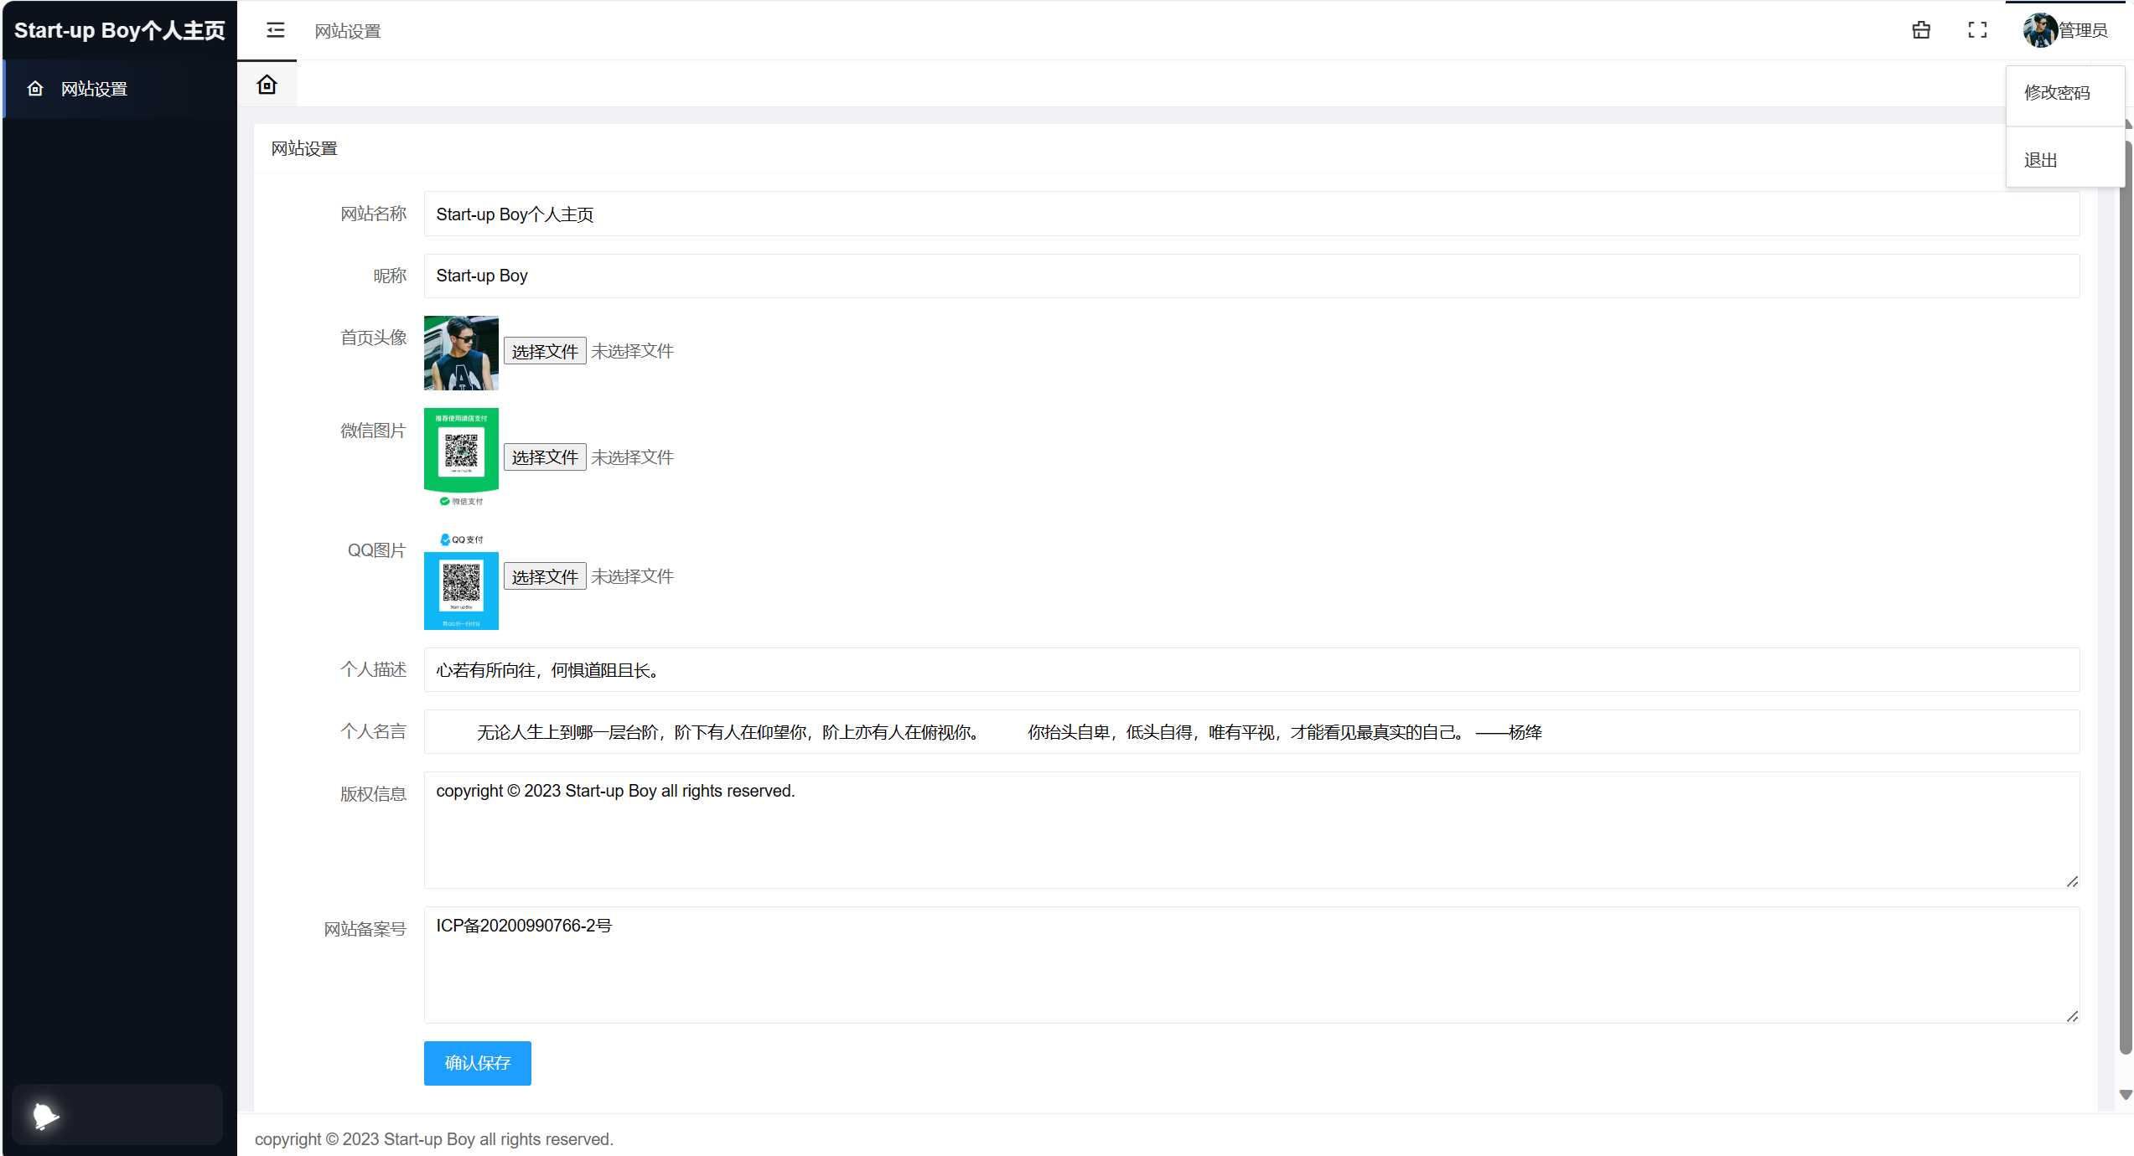Choose 修改密码 from the admin dropdown menu
This screenshot has width=2134, height=1156.
tap(2055, 92)
